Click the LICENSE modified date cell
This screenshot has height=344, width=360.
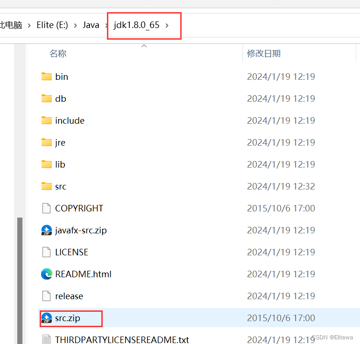pos(281,252)
